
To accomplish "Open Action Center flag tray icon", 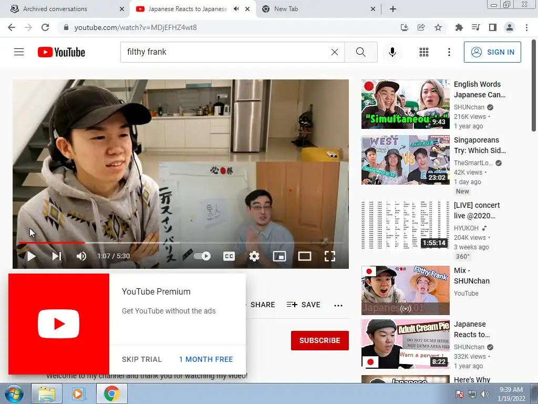I will pyautogui.click(x=459, y=394).
